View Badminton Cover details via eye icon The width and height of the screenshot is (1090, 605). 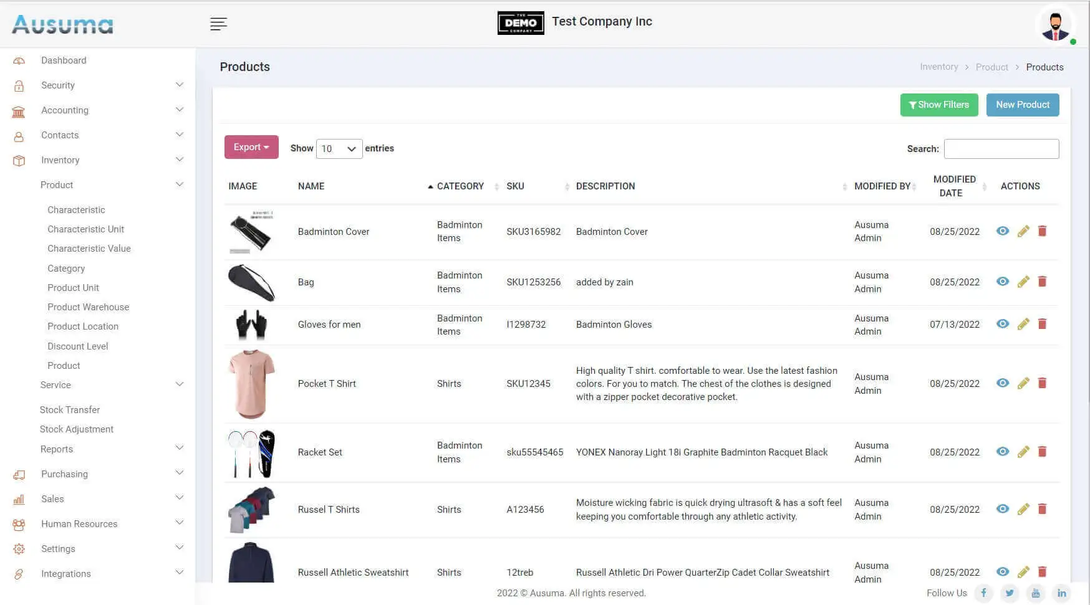(x=1002, y=231)
